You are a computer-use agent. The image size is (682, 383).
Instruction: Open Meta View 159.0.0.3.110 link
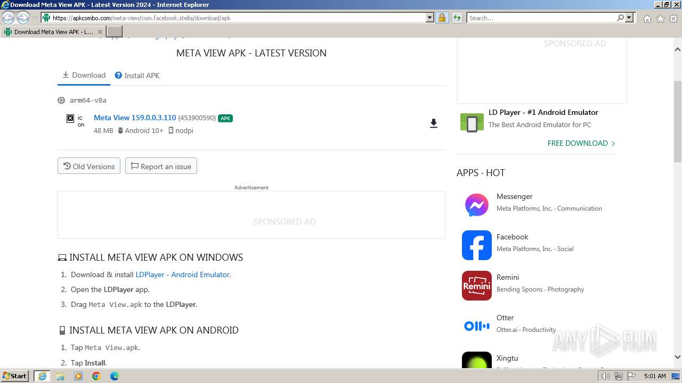tap(135, 118)
